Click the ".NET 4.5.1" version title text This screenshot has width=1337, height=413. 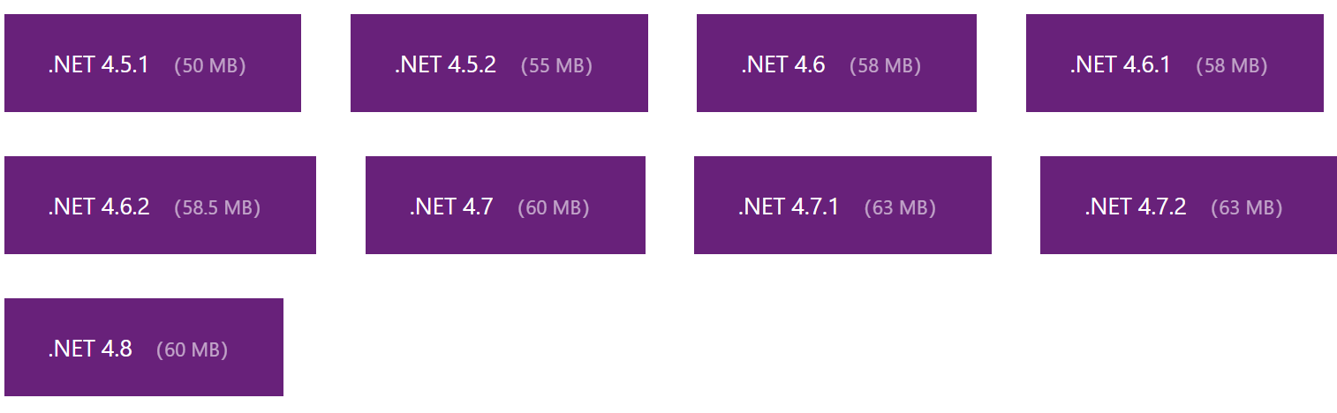(x=98, y=65)
